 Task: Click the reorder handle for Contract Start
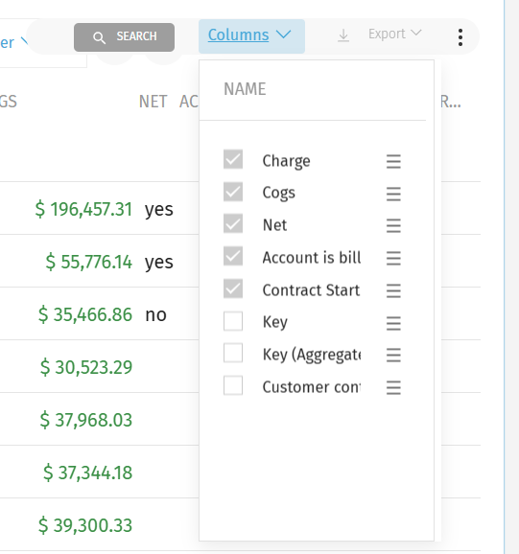coord(393,290)
